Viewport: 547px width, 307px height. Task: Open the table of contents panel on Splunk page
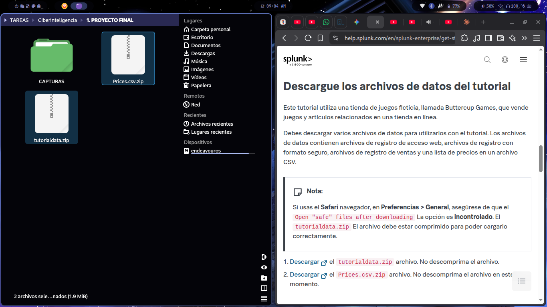(521, 281)
